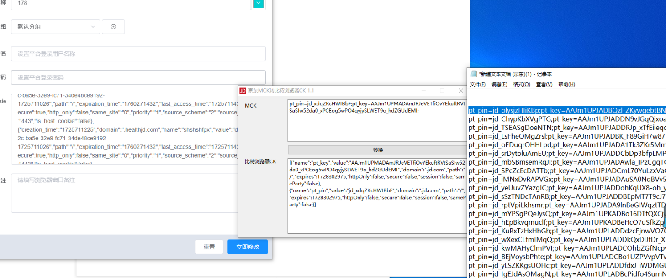Click the Notepad document icon in title bar
Viewport: 666px width, 278px height.
point(473,74)
